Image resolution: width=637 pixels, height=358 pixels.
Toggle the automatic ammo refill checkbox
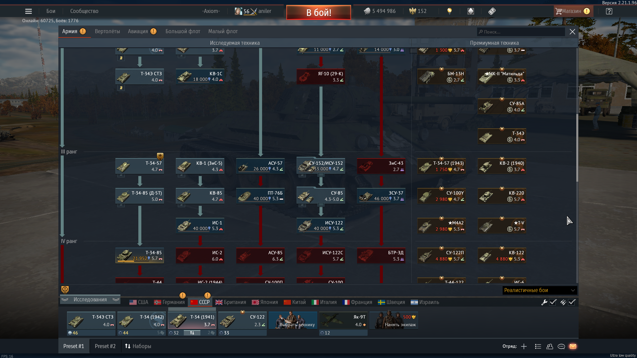pos(572,302)
